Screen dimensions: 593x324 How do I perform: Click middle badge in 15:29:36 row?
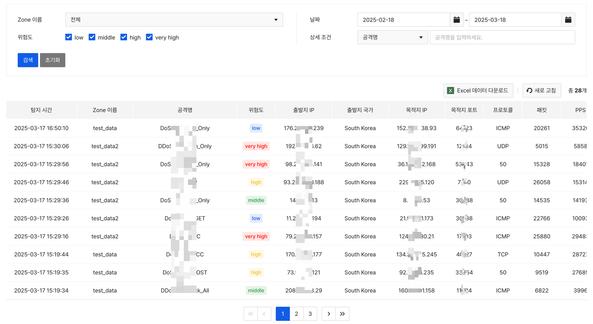[256, 200]
